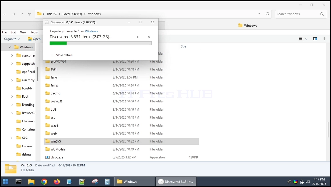
Task: Click the search magnifier icon
Action: click(x=322, y=14)
